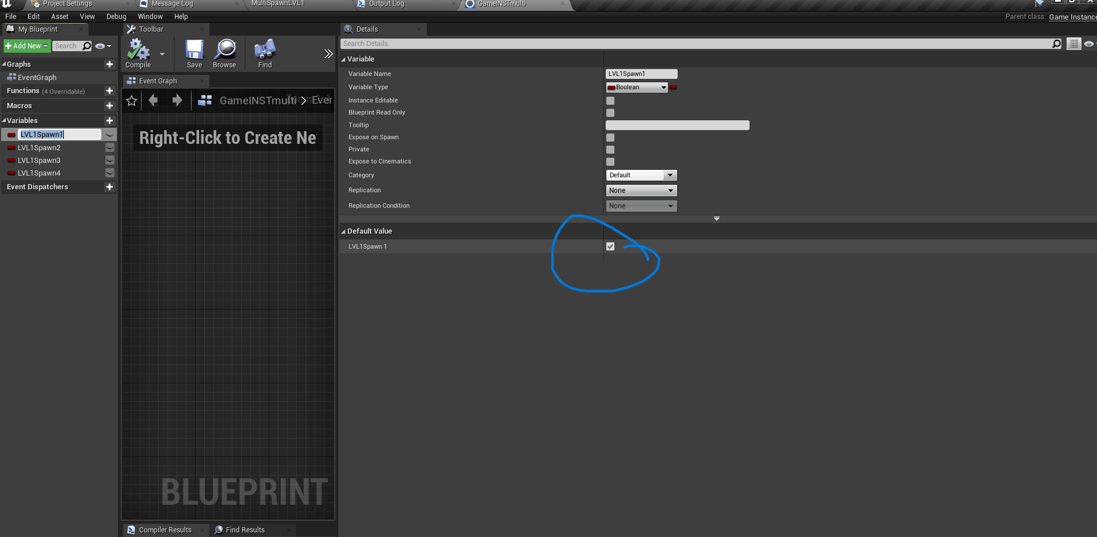Enable the Instance Editable checkbox
The height and width of the screenshot is (537, 1097).
610,100
